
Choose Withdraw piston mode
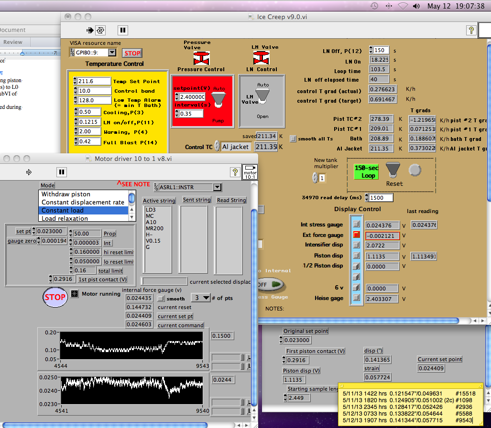coord(65,194)
